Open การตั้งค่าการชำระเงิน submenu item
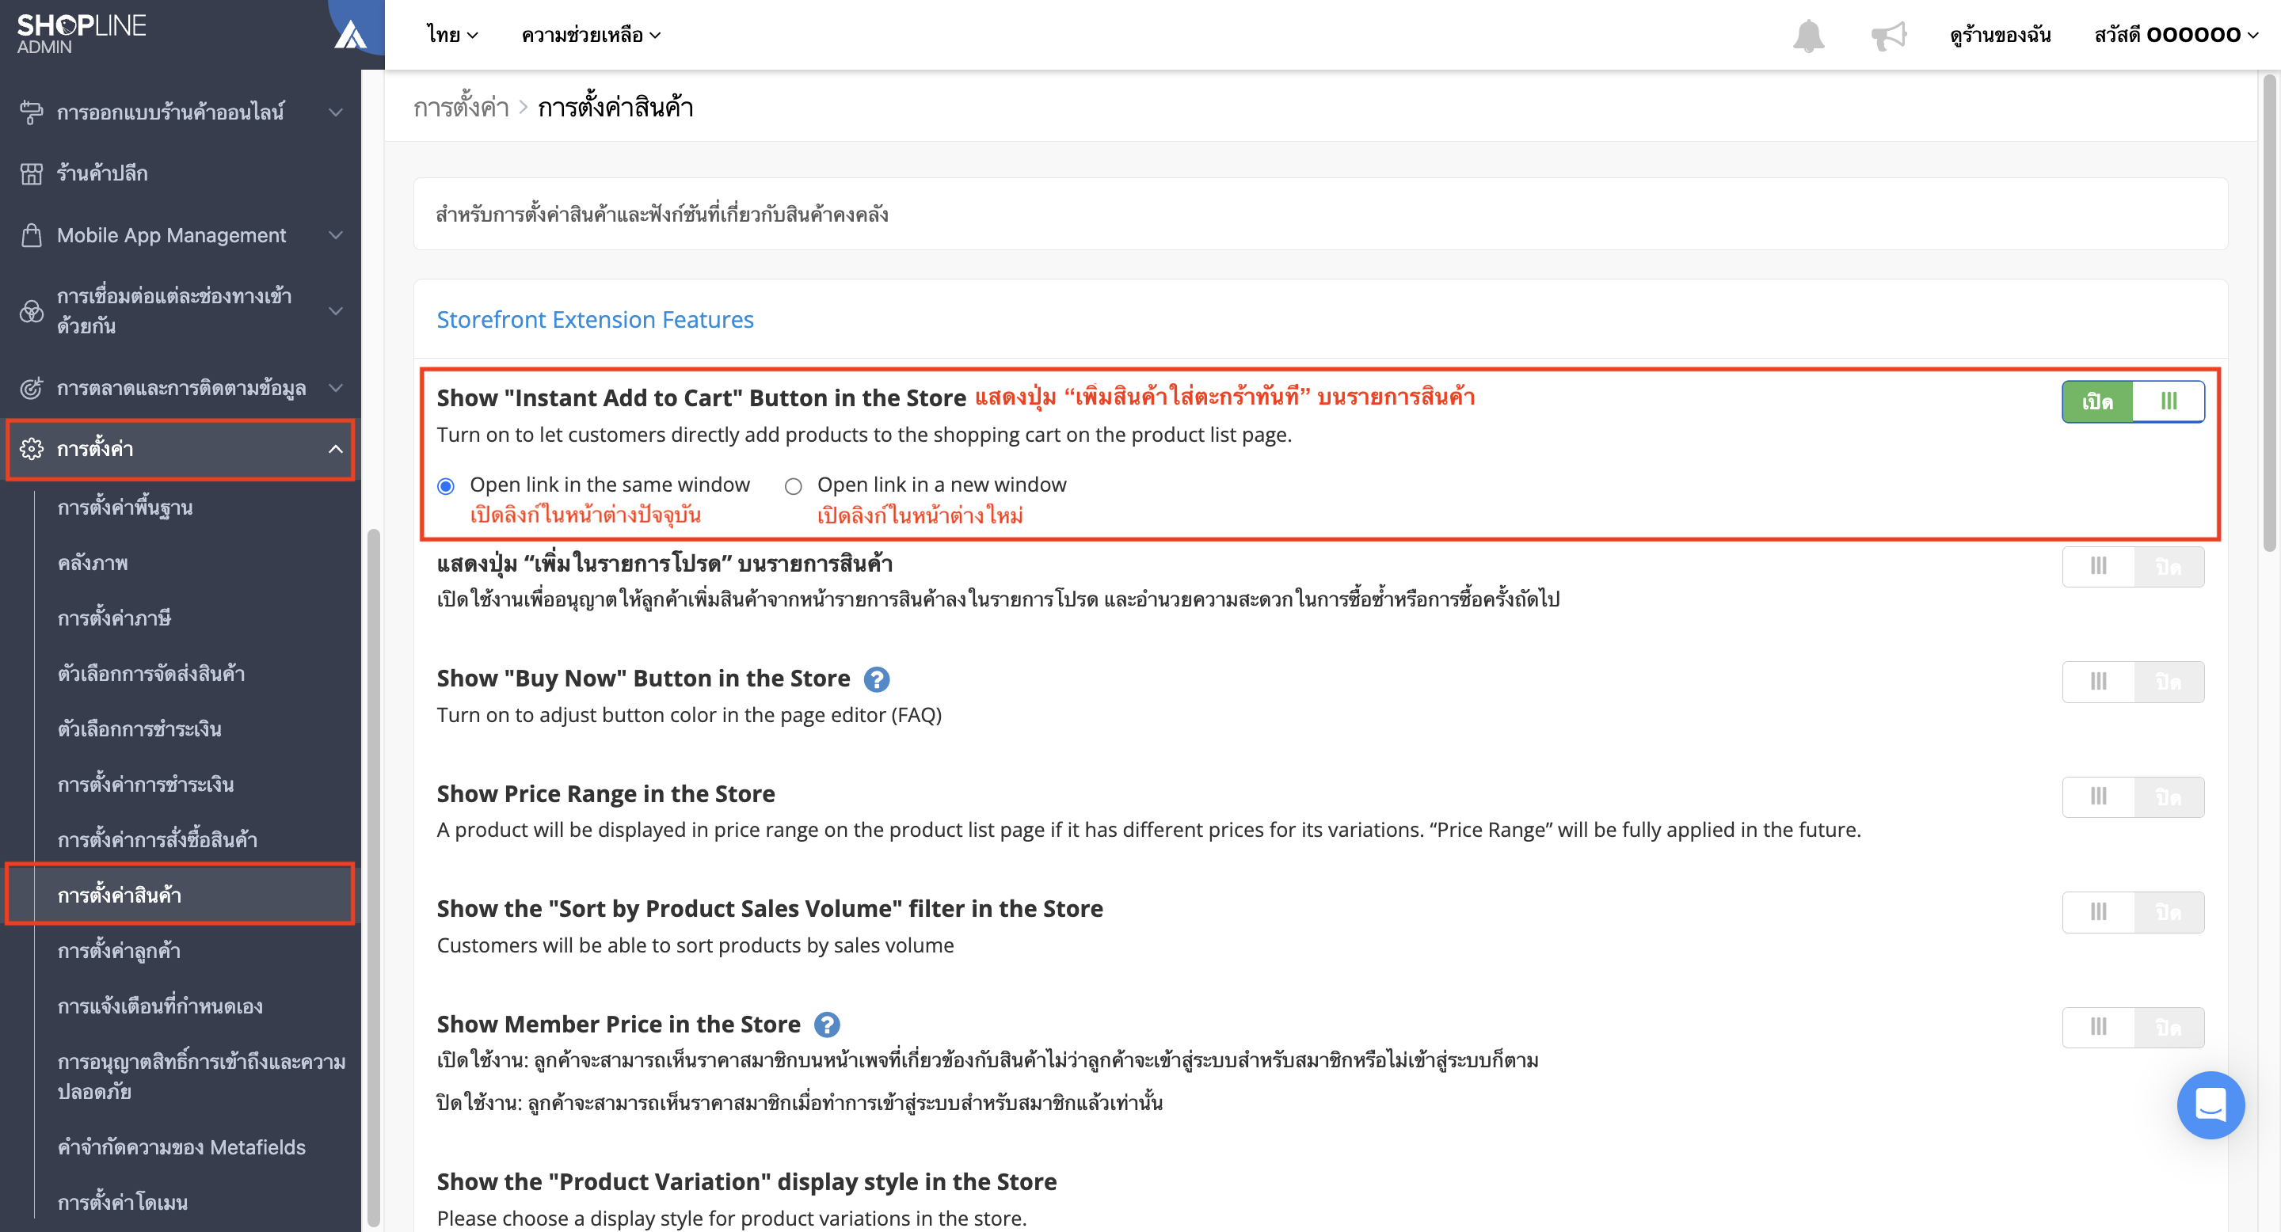The image size is (2281, 1232). [145, 784]
